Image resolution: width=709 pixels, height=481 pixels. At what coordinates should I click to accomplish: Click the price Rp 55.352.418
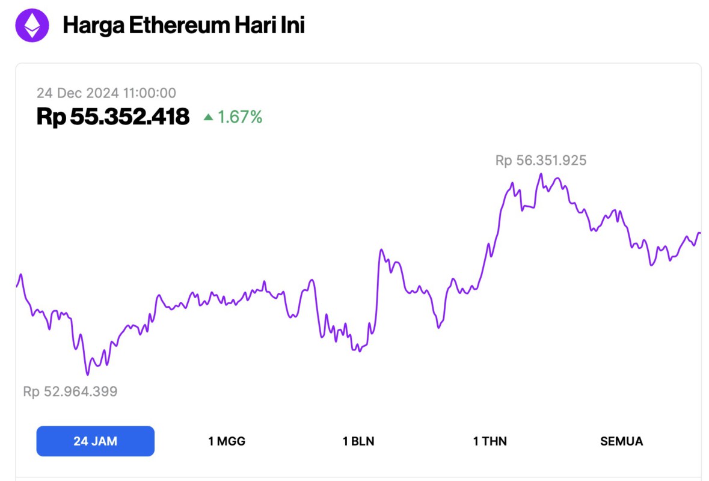(112, 117)
